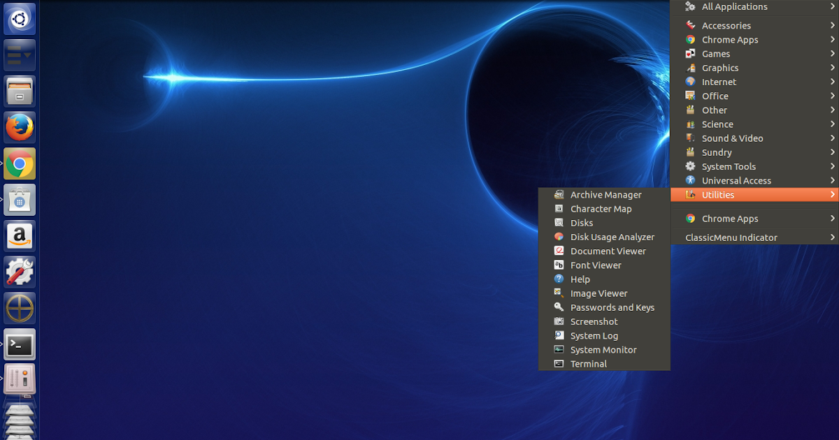
Task: Open System Settings via the gear-and-wrench icon
Action: coord(19,272)
